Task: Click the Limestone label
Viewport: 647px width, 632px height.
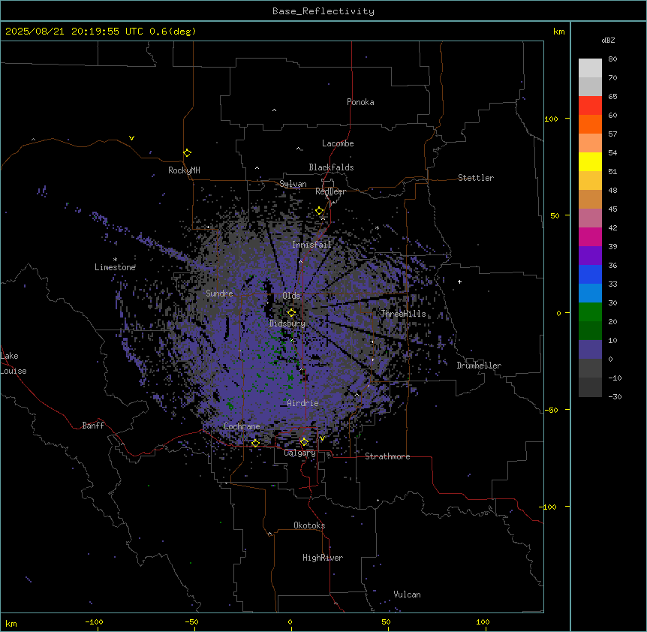Action: click(115, 267)
